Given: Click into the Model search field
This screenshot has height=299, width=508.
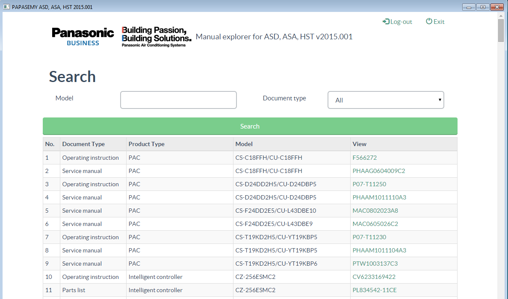Looking at the screenshot, I should click(178, 100).
